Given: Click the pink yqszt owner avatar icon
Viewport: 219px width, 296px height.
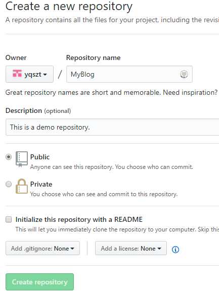Looking at the screenshot, I should click(x=17, y=74).
